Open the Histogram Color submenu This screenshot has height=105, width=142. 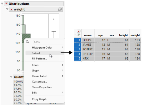45,47
